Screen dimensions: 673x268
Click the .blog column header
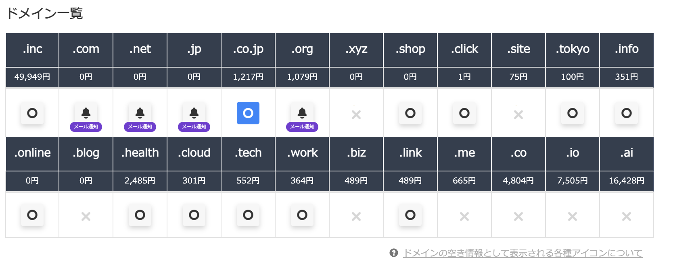[x=86, y=154]
